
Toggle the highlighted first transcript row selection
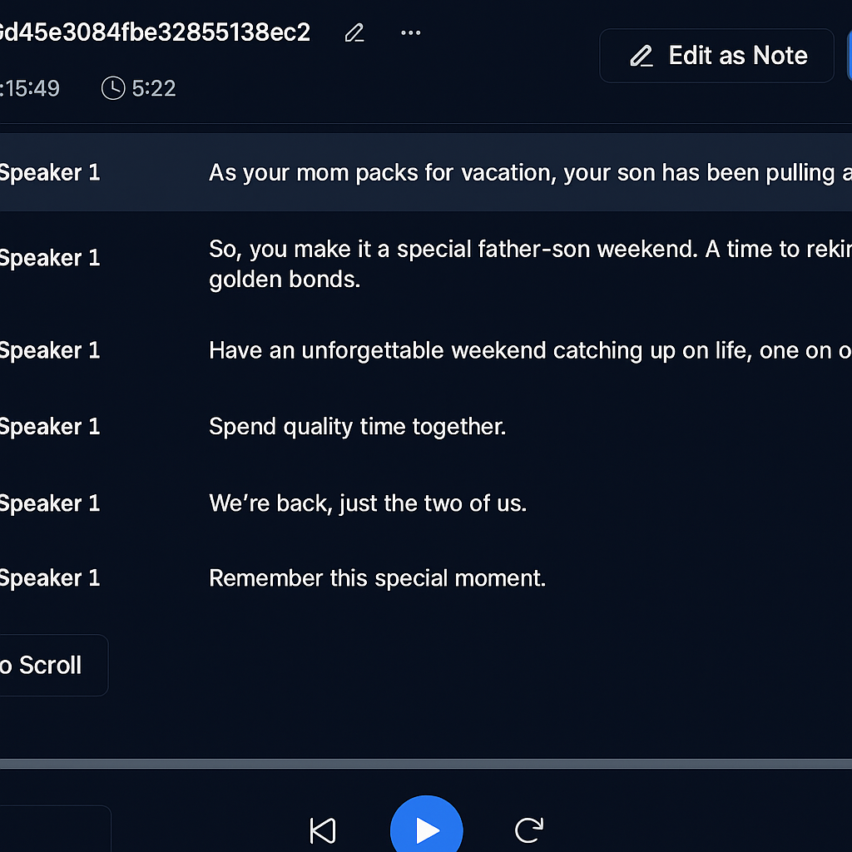tap(426, 172)
